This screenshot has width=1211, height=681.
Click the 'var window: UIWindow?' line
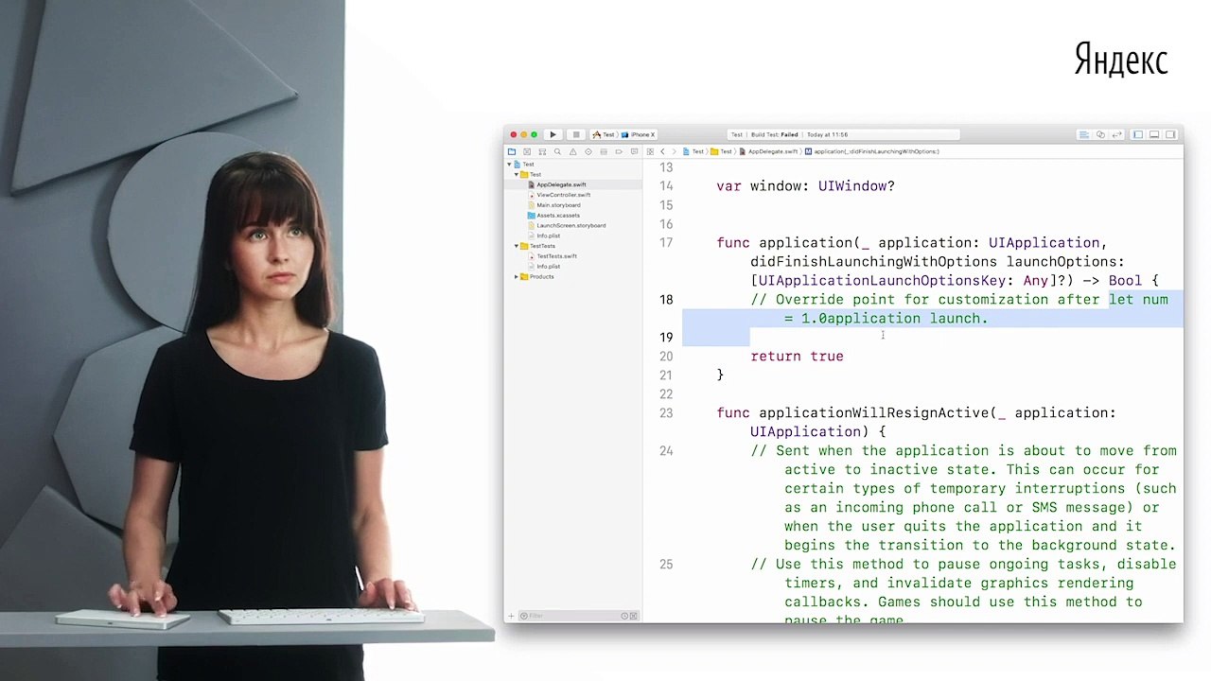(x=805, y=186)
